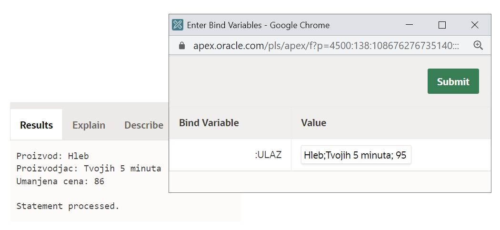Close the Enter Bind Variables popup
This screenshot has height=230, width=500.
475,25
